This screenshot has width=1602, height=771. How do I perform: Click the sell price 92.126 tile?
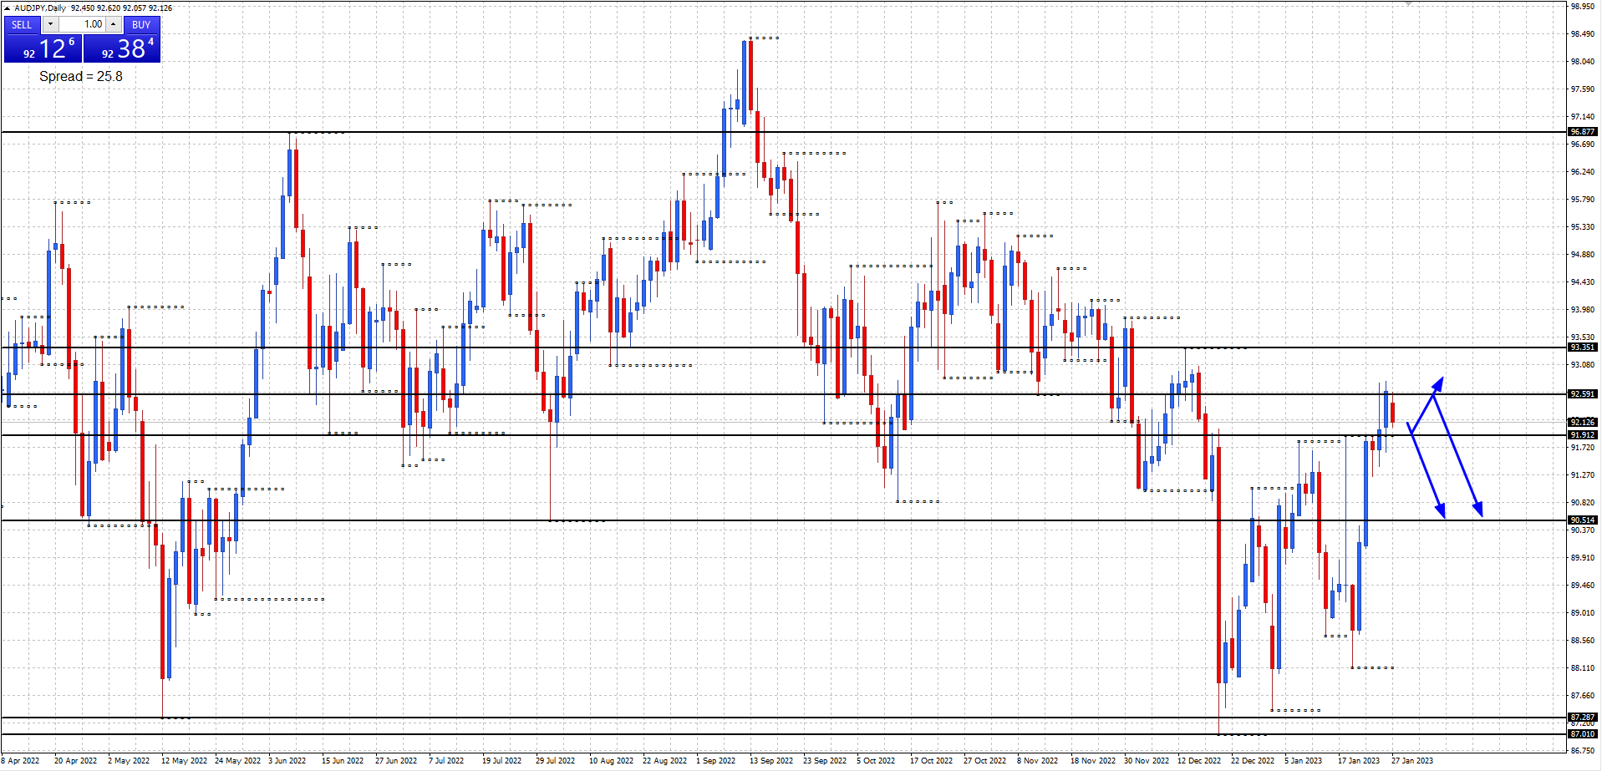click(43, 48)
